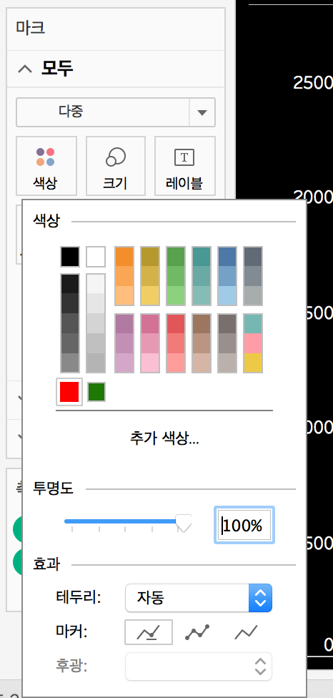Pick the dark green recent color
Image resolution: width=333 pixels, height=698 pixels.
tap(96, 392)
